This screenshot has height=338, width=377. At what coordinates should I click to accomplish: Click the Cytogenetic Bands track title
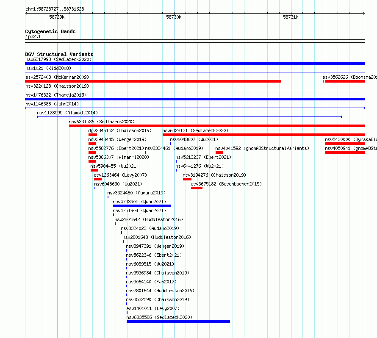click(50, 31)
